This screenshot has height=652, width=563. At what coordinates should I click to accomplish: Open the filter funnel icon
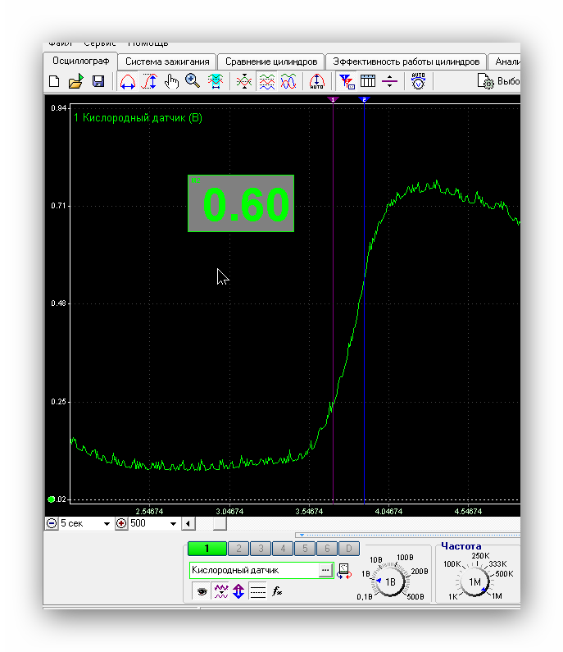[x=346, y=81]
